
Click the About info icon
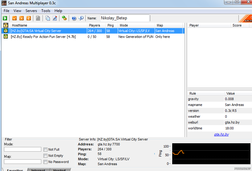(x=81, y=18)
